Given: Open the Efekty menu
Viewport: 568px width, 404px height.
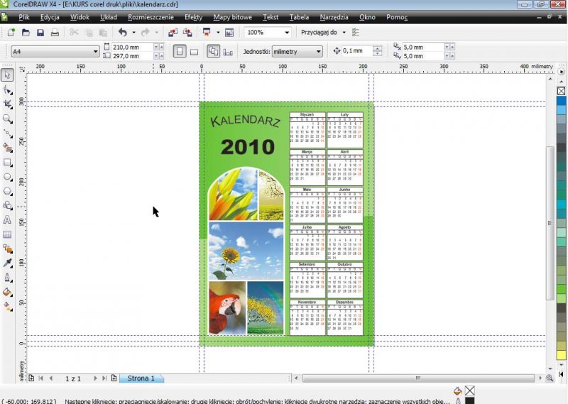Looking at the screenshot, I should click(x=192, y=16).
